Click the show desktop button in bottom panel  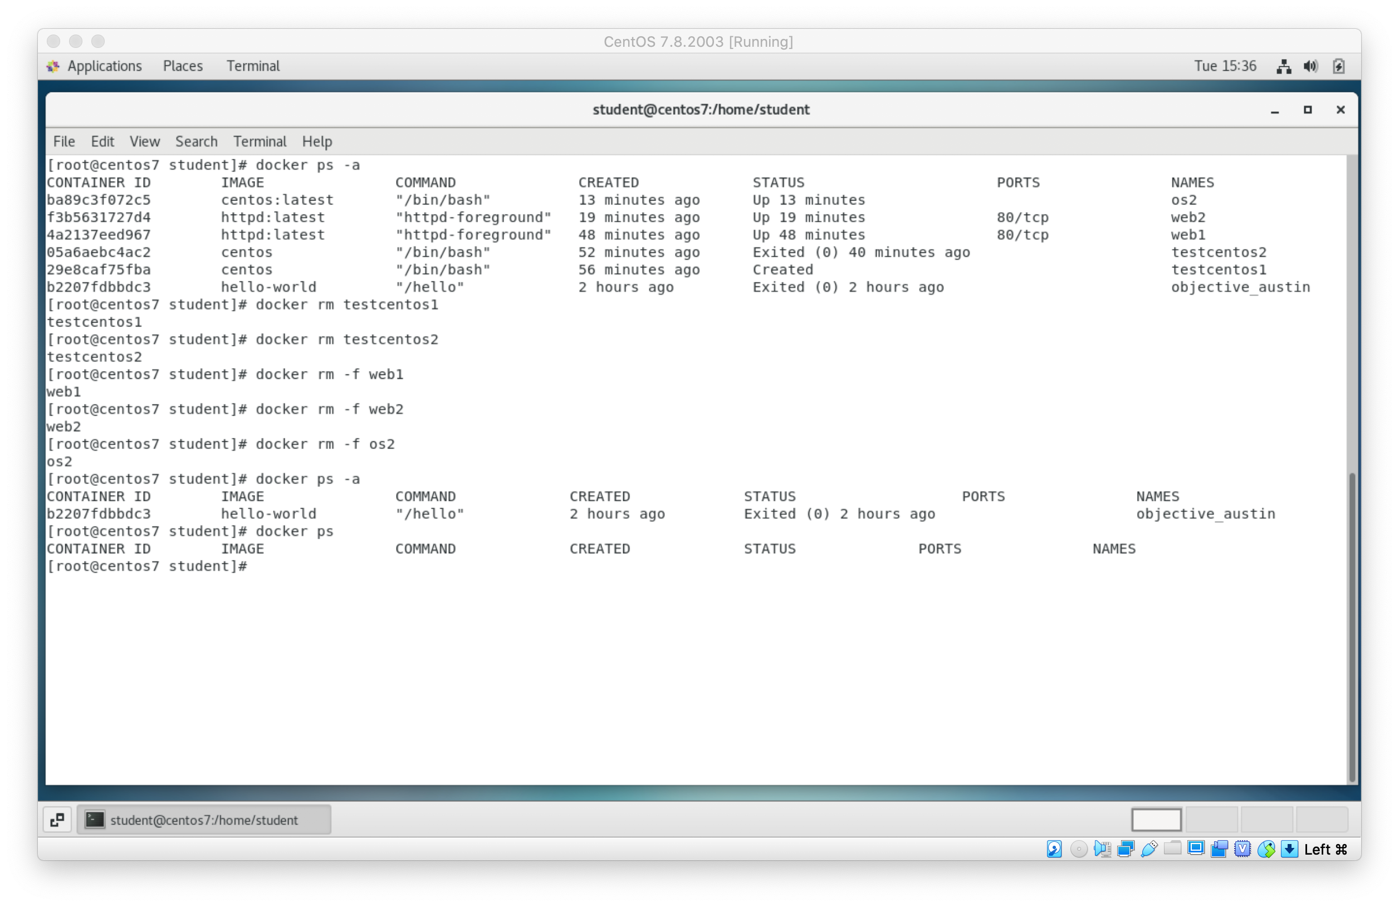click(57, 820)
